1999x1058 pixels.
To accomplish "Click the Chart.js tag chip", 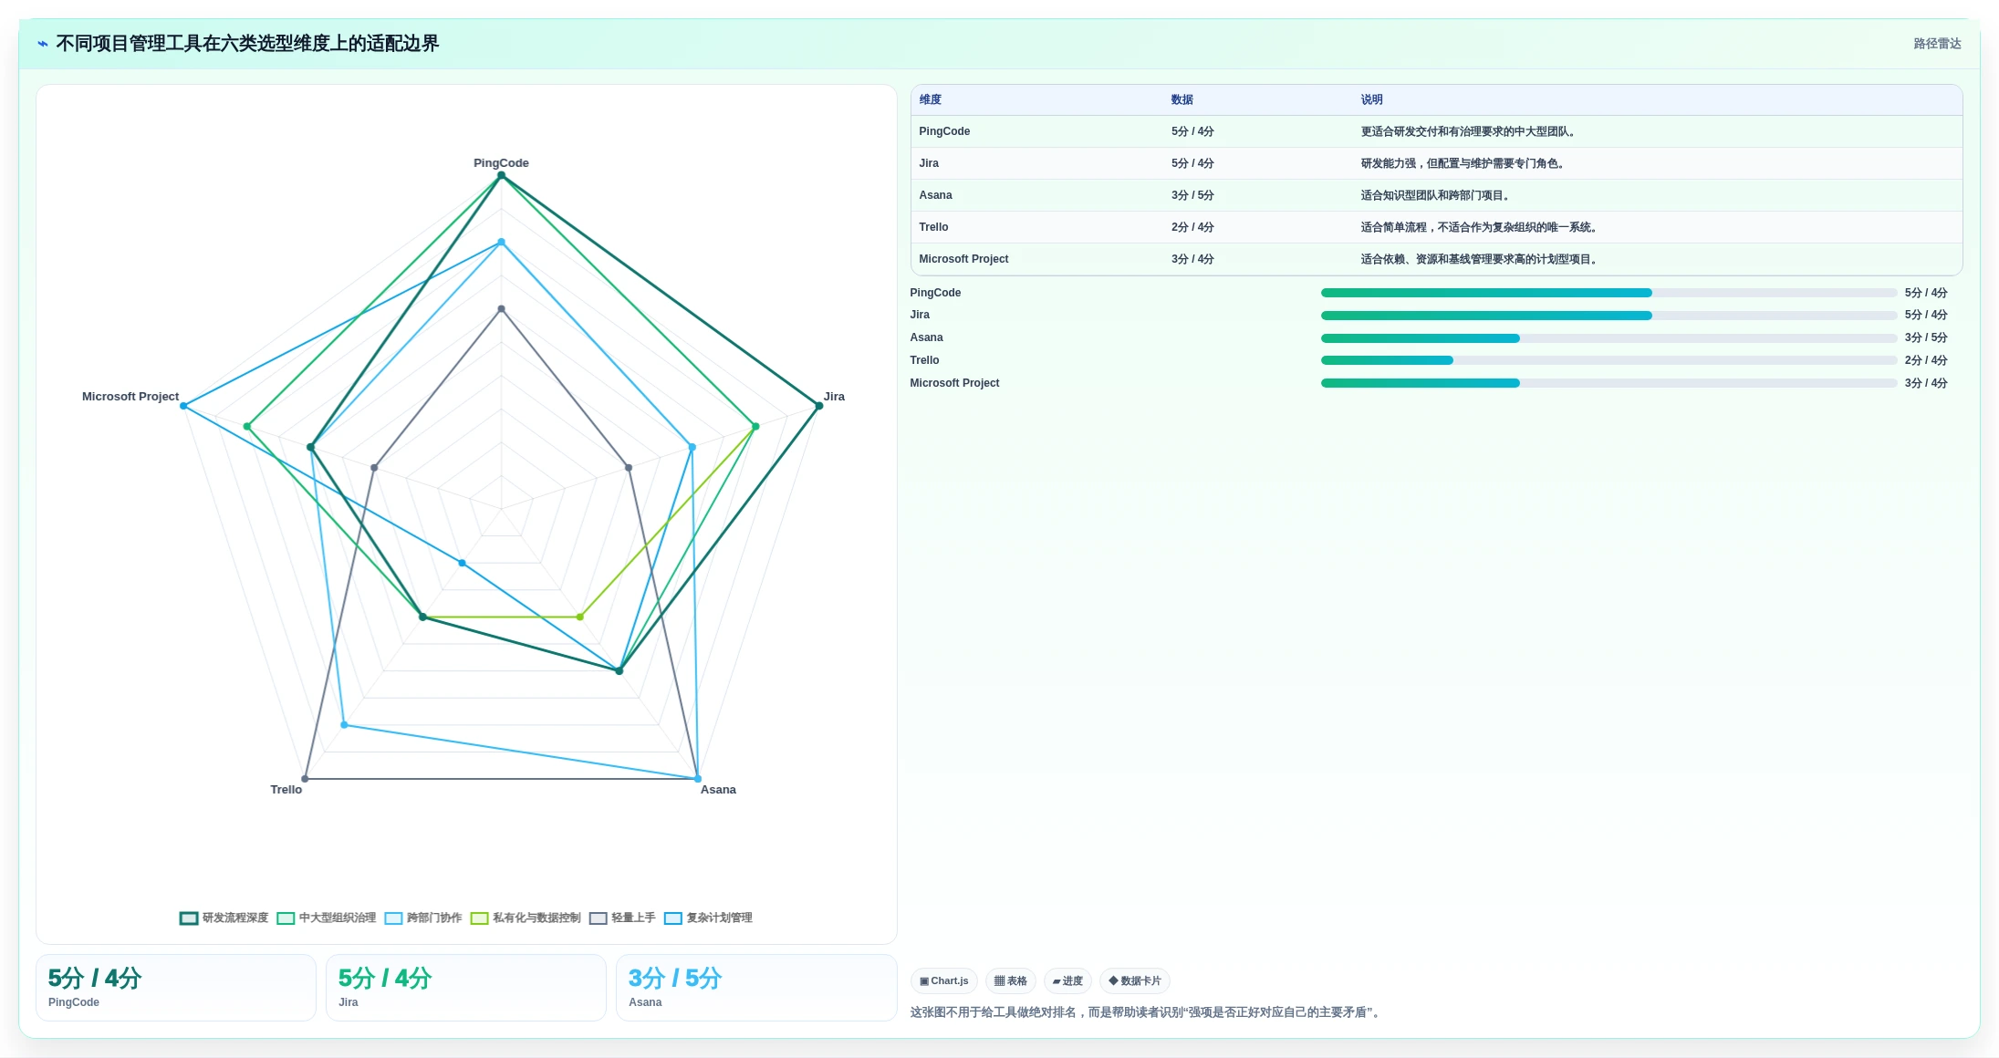I will coord(944,980).
